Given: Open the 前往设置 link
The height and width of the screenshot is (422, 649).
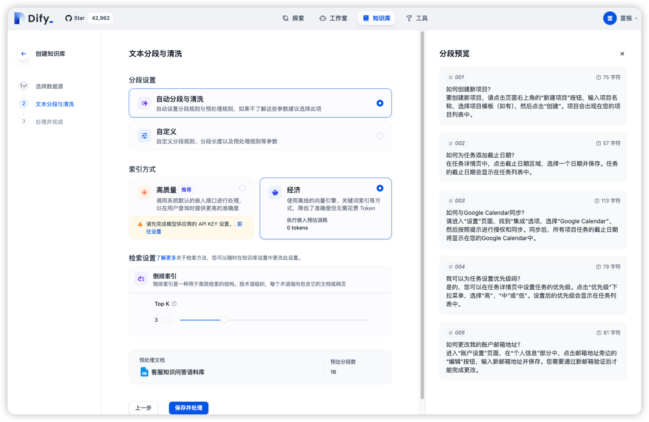Looking at the screenshot, I should 154,231.
